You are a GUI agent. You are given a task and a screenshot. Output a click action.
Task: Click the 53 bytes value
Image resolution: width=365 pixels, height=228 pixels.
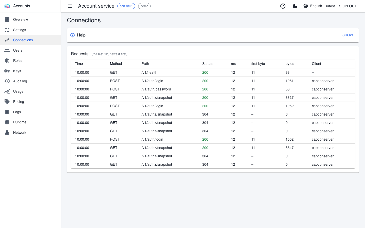click(287, 89)
